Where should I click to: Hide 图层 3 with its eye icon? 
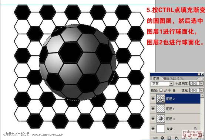[x=153, y=119]
